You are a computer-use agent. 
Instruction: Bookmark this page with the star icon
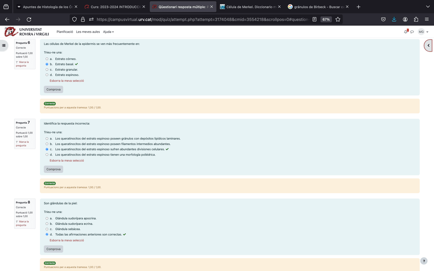point(338,19)
